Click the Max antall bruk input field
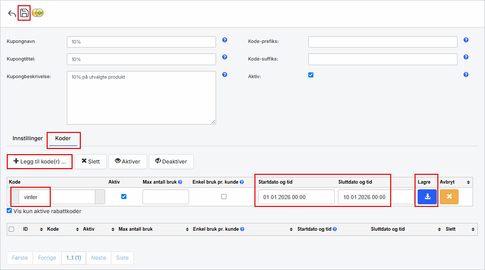 [165, 197]
